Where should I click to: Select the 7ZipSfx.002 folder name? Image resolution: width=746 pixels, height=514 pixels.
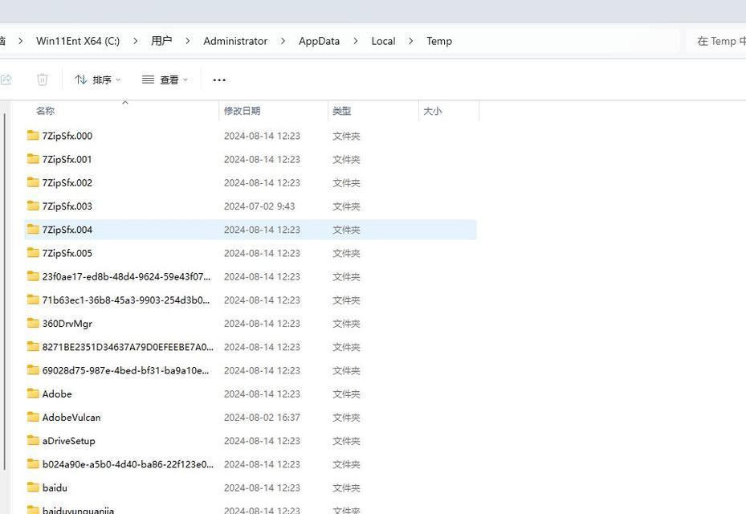click(x=67, y=183)
